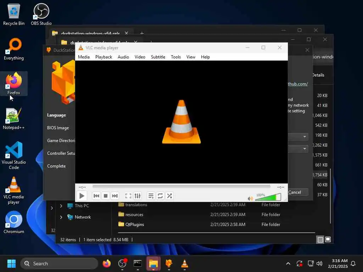The width and height of the screenshot is (363, 272).
Task: Switch Explorer to large thumbnails view icon
Action: 328,239
